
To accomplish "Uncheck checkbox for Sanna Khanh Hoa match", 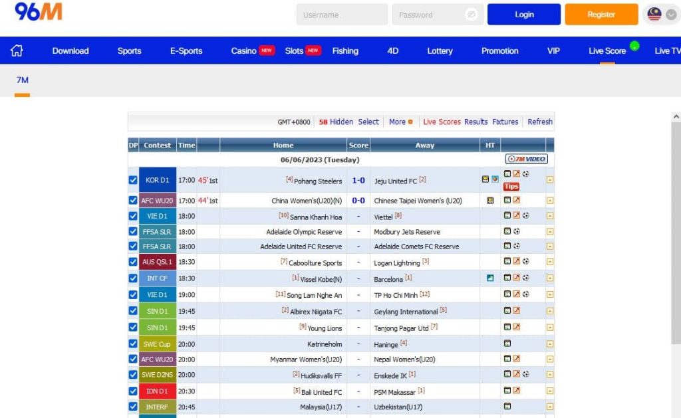I will pos(133,216).
